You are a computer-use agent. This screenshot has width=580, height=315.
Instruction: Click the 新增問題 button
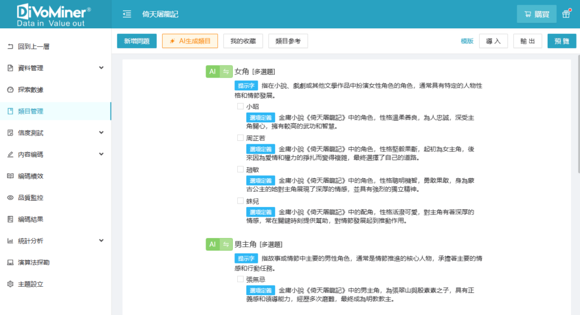[137, 41]
